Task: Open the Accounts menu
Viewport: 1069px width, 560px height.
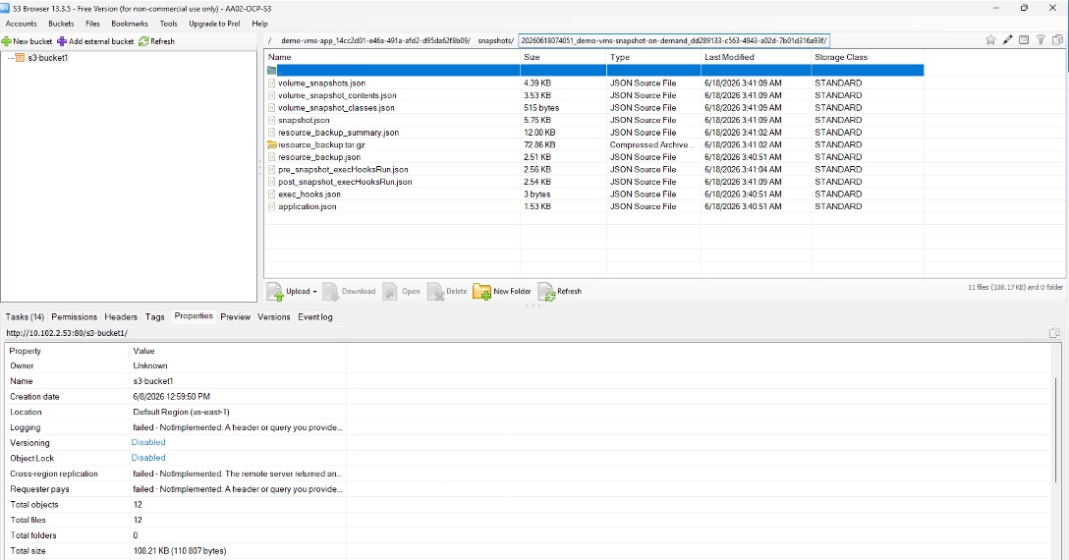Action: pos(22,24)
